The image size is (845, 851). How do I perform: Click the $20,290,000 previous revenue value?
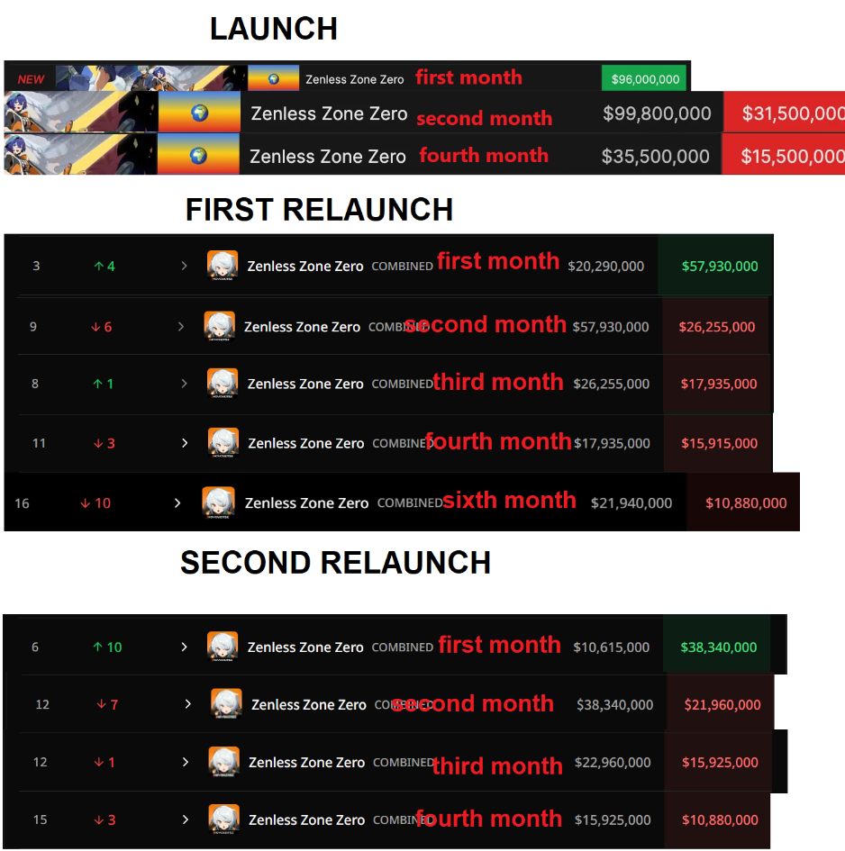click(606, 266)
